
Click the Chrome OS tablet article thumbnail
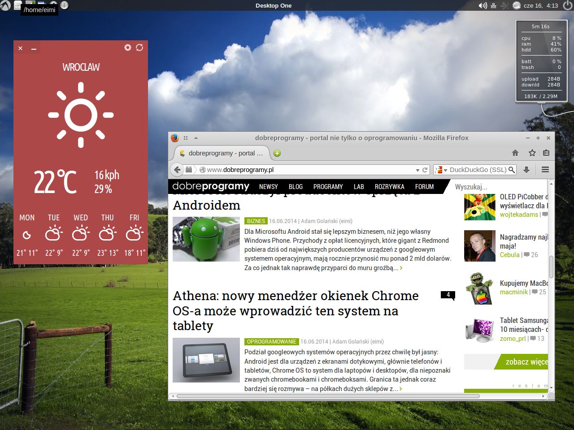pos(206,360)
